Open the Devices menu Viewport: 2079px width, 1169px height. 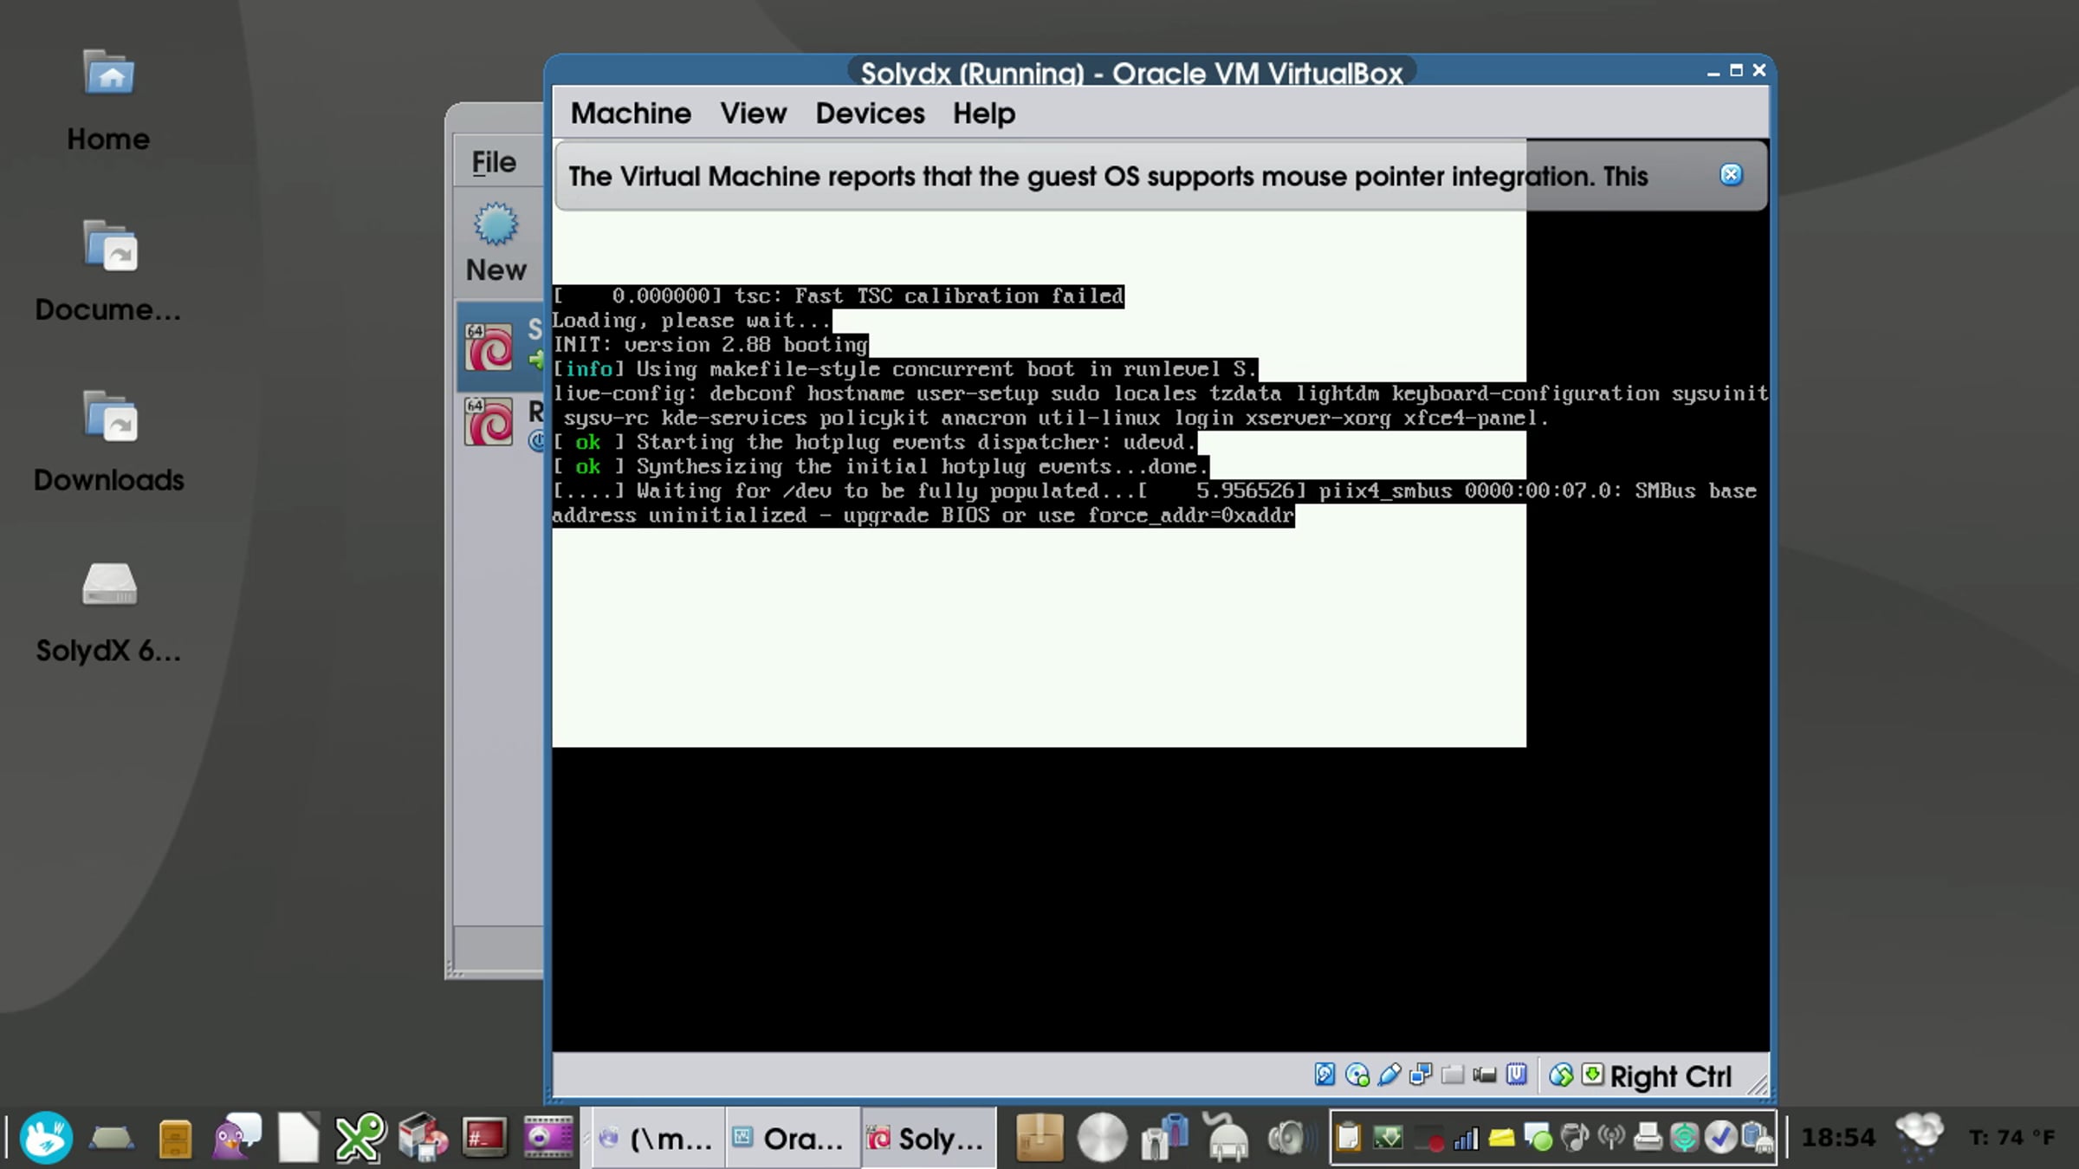pyautogui.click(x=869, y=114)
